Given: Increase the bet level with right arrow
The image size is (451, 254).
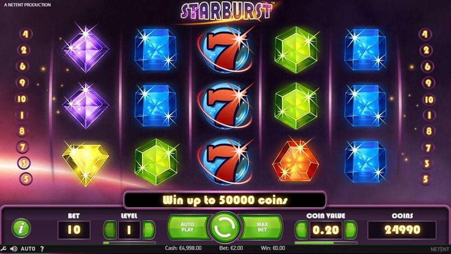Looking at the screenshot, I should [148, 230].
